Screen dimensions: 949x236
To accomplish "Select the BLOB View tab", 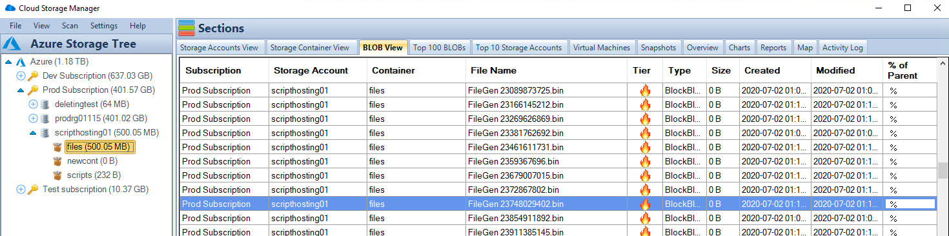I will pos(383,47).
